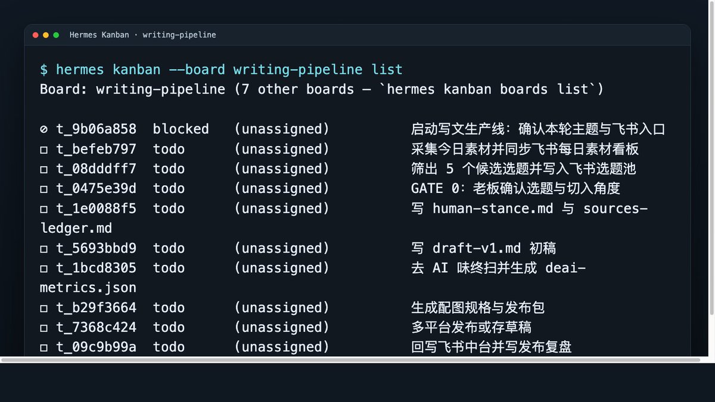The image size is (715, 402).
Task: Check the box beside t_7368c424
Action: pos(43,328)
